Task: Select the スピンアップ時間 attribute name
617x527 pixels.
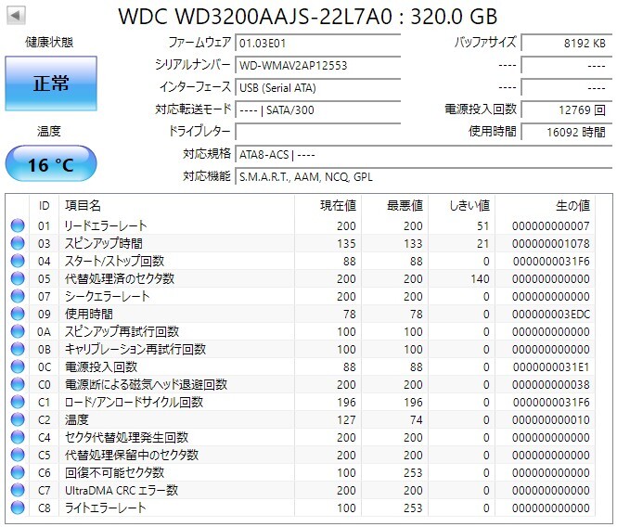Action: pyautogui.click(x=104, y=243)
